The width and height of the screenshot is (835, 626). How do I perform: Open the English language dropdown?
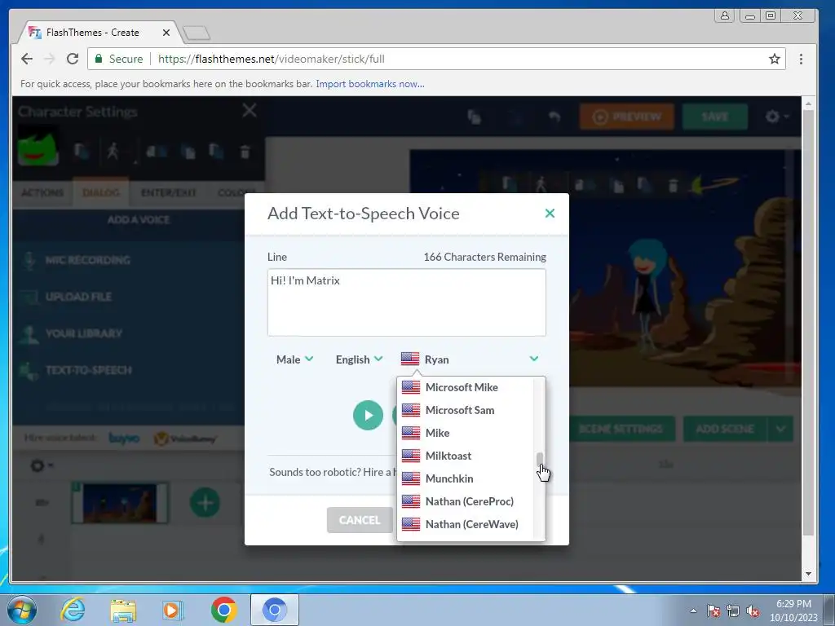click(359, 359)
